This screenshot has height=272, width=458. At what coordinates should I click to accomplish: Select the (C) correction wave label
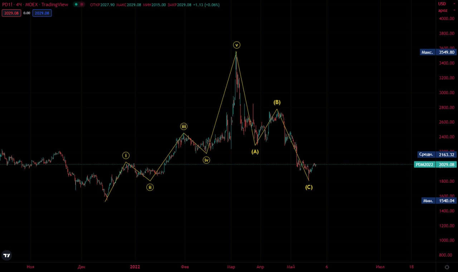[x=309, y=187]
